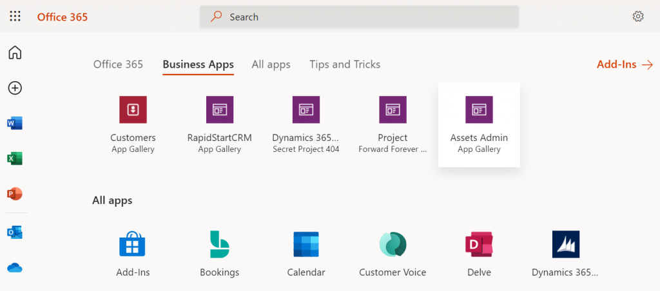Switch to the All apps tab

pos(271,64)
